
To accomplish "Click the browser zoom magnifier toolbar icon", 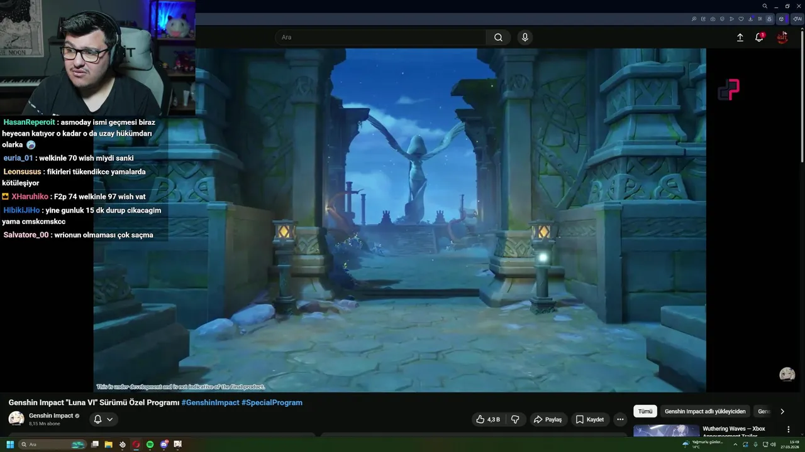I will [694, 19].
